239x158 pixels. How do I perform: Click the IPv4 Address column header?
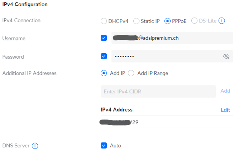click(116, 110)
